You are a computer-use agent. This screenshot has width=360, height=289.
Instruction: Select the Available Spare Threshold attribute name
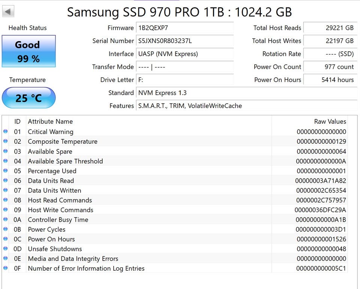click(65, 161)
